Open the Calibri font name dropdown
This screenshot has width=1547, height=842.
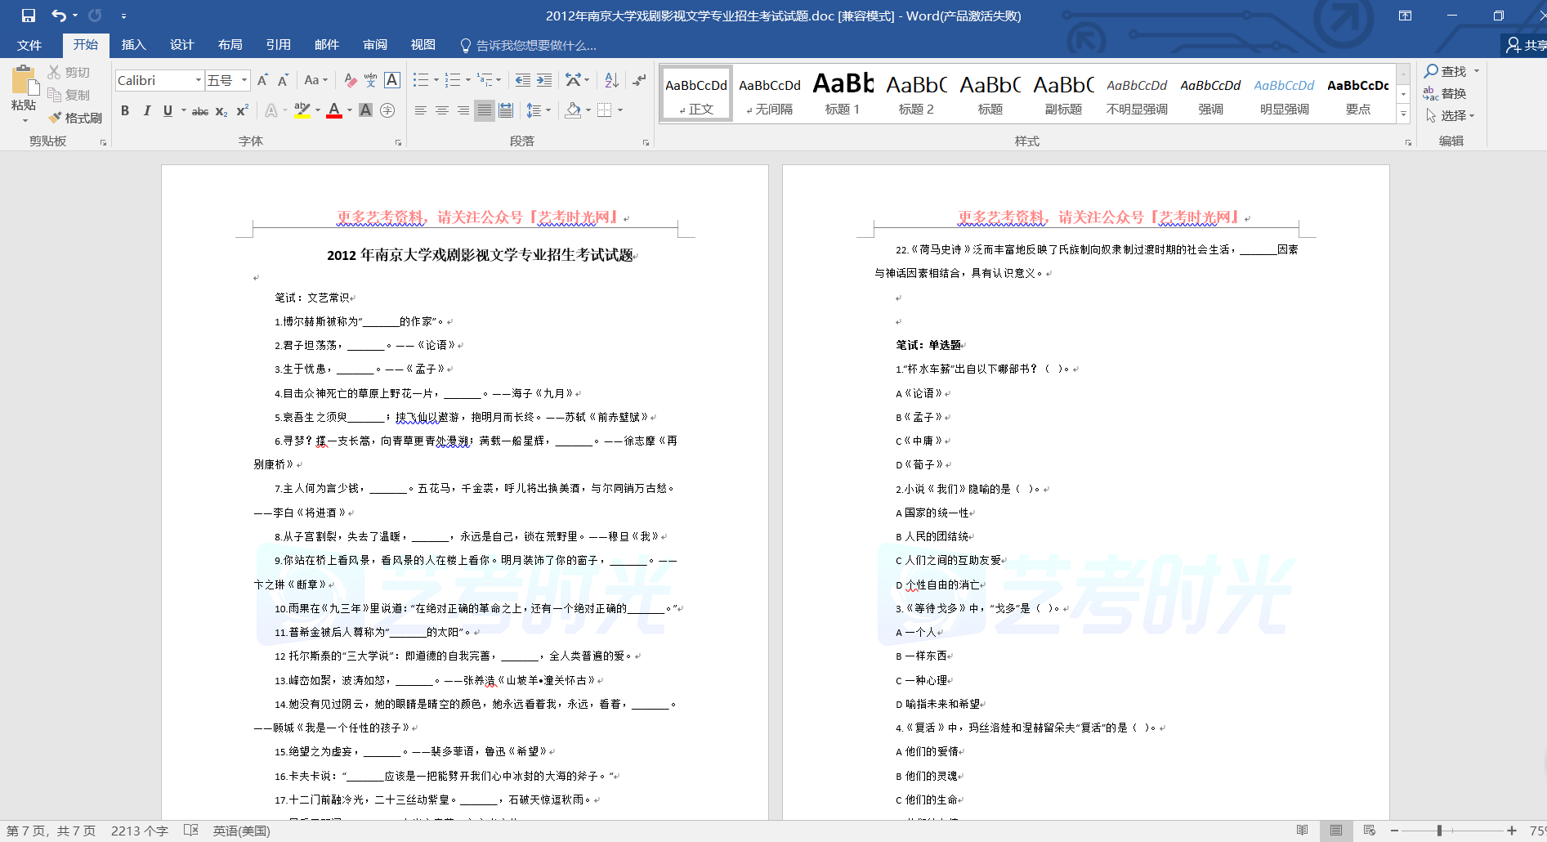click(198, 80)
